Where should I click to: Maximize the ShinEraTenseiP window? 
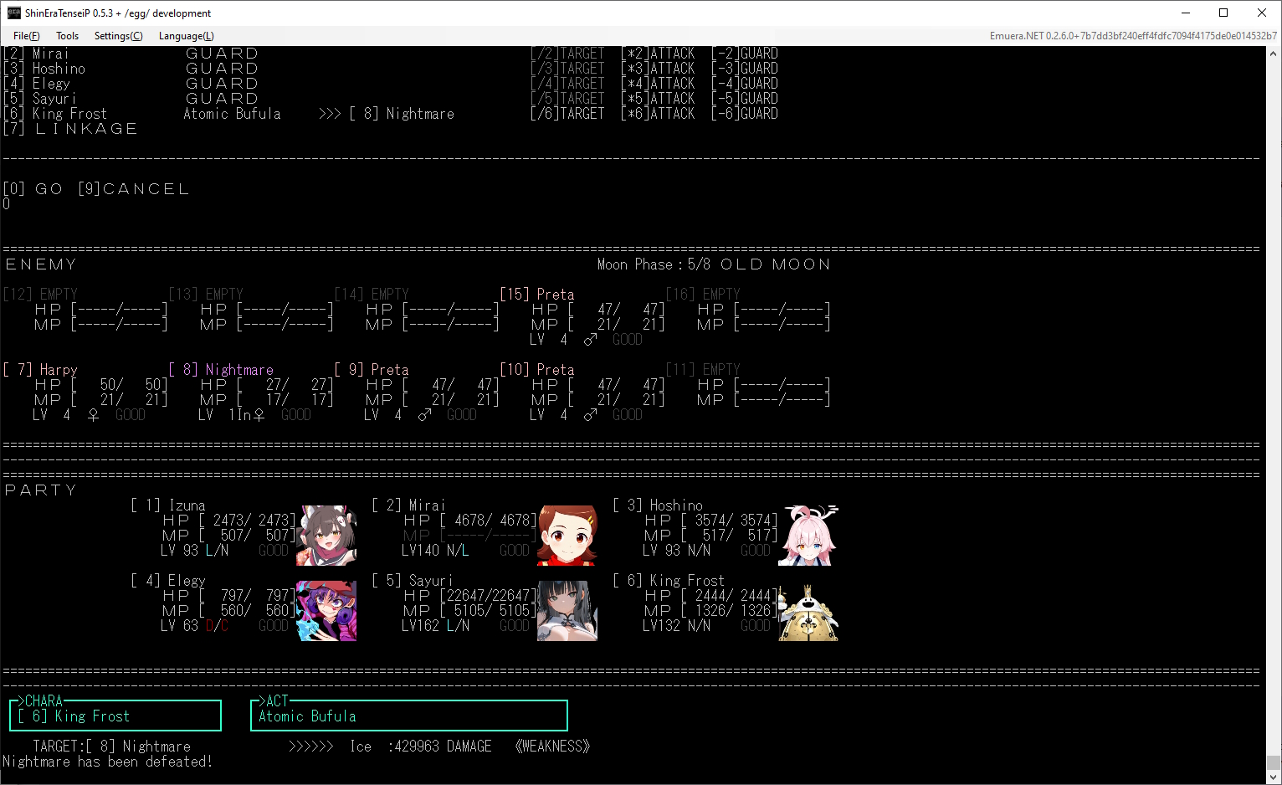(x=1223, y=13)
